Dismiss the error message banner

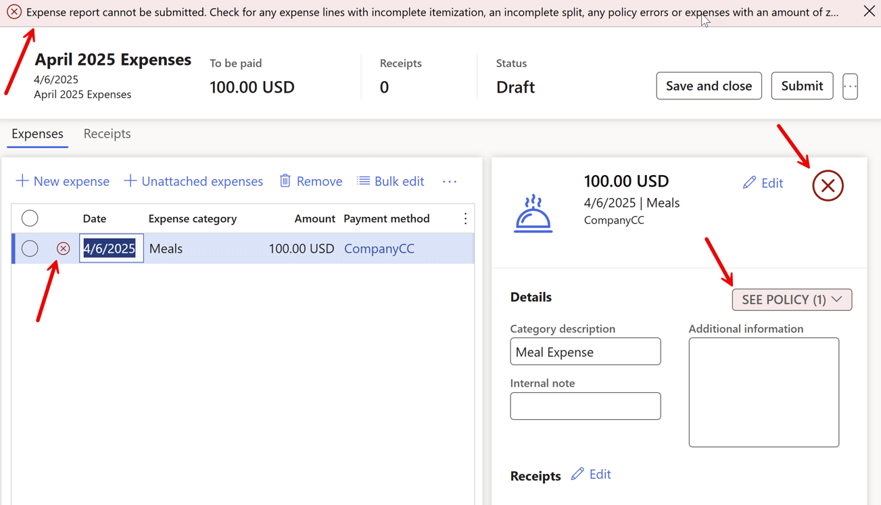click(x=870, y=11)
